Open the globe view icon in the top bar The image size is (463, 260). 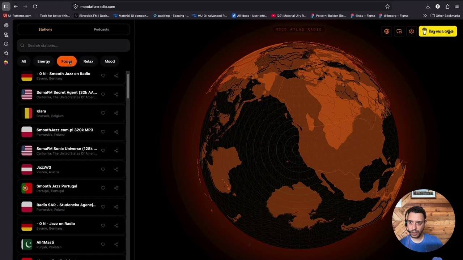pos(387,31)
